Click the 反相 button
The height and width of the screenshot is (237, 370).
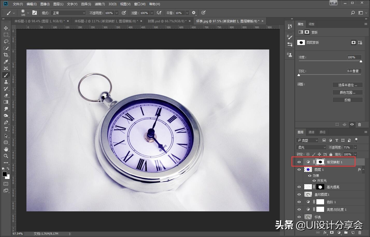pos(347,100)
